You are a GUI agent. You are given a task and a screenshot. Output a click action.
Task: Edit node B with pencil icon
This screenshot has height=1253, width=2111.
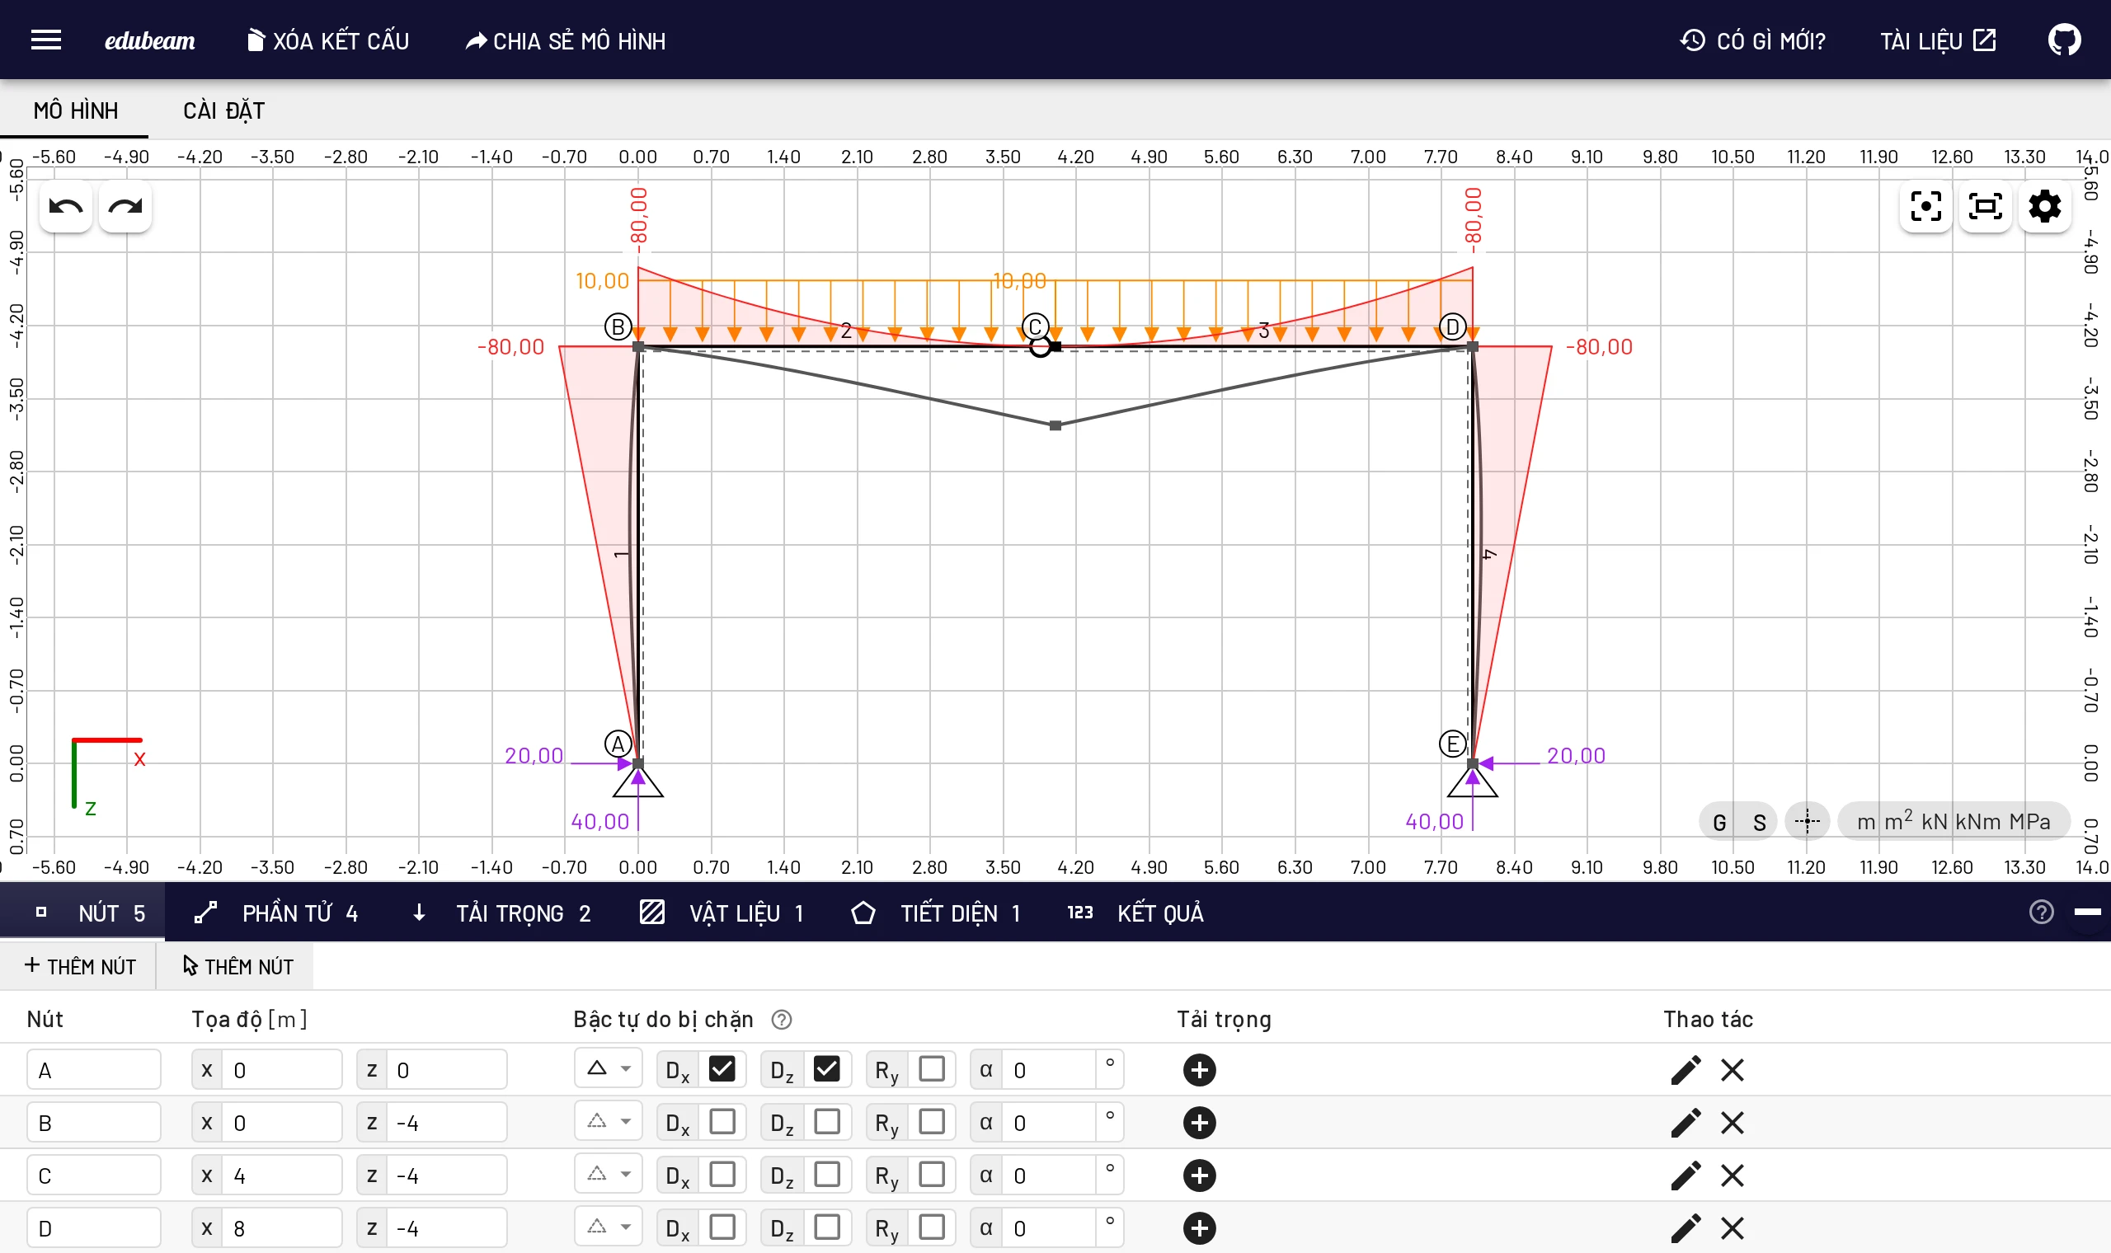(1686, 1123)
